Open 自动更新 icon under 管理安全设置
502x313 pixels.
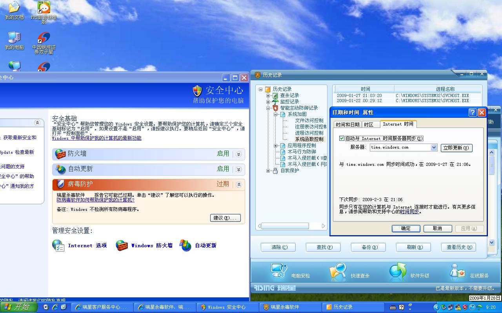pyautogui.click(x=186, y=245)
